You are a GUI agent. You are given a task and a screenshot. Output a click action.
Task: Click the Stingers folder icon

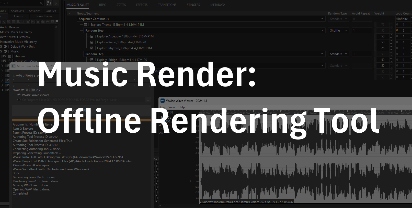pyautogui.click(x=9, y=56)
